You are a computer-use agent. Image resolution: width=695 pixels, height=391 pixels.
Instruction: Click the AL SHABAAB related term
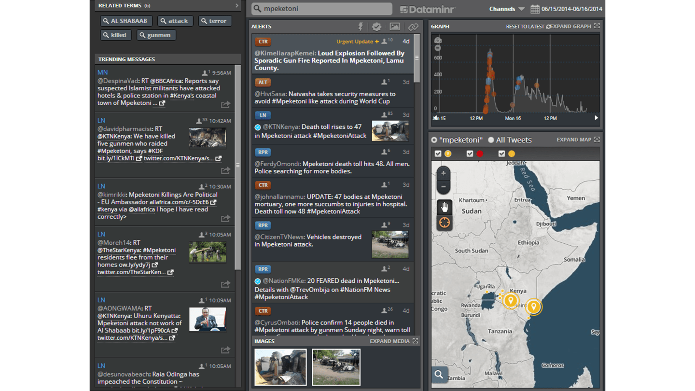click(126, 21)
